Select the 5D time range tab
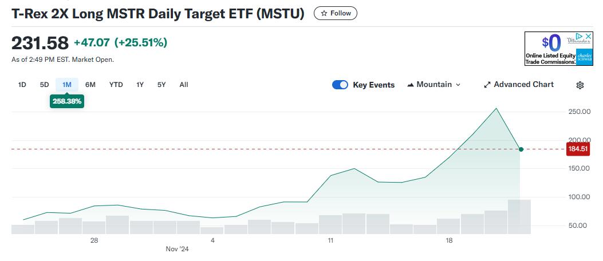The image size is (603, 261). (x=44, y=85)
